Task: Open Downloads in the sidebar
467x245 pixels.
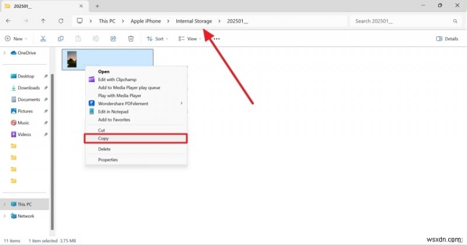Action: tap(25, 88)
